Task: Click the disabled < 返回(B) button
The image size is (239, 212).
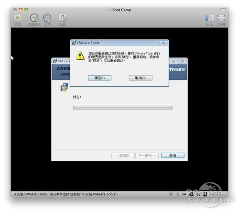Action: pyautogui.click(x=123, y=156)
